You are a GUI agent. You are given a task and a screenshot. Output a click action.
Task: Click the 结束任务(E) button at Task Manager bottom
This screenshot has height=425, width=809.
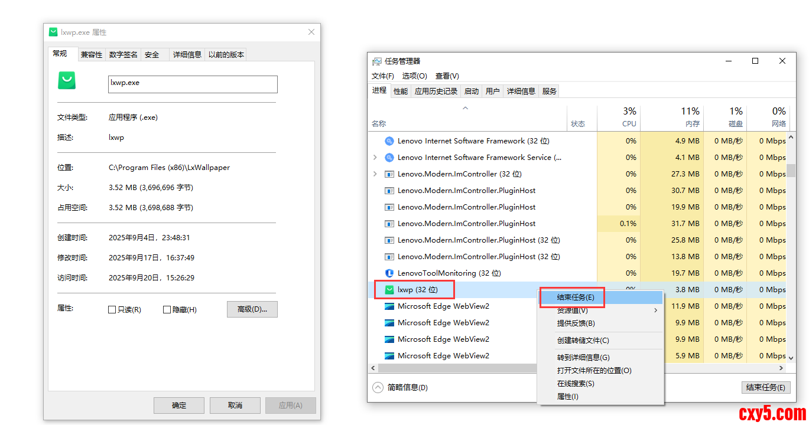[x=766, y=387]
